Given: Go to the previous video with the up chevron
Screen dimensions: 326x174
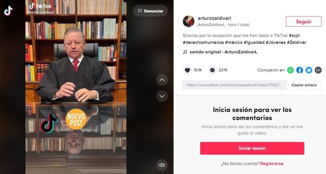Looking at the screenshot, I should [x=162, y=80].
